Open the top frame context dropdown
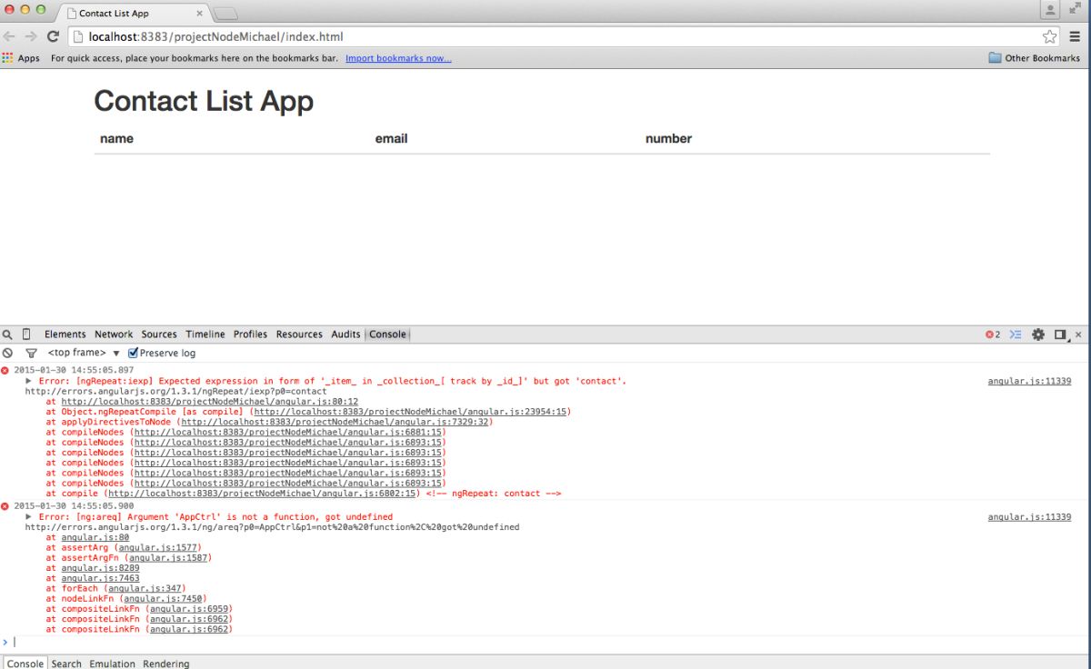This screenshot has height=669, width=1091. tap(85, 353)
